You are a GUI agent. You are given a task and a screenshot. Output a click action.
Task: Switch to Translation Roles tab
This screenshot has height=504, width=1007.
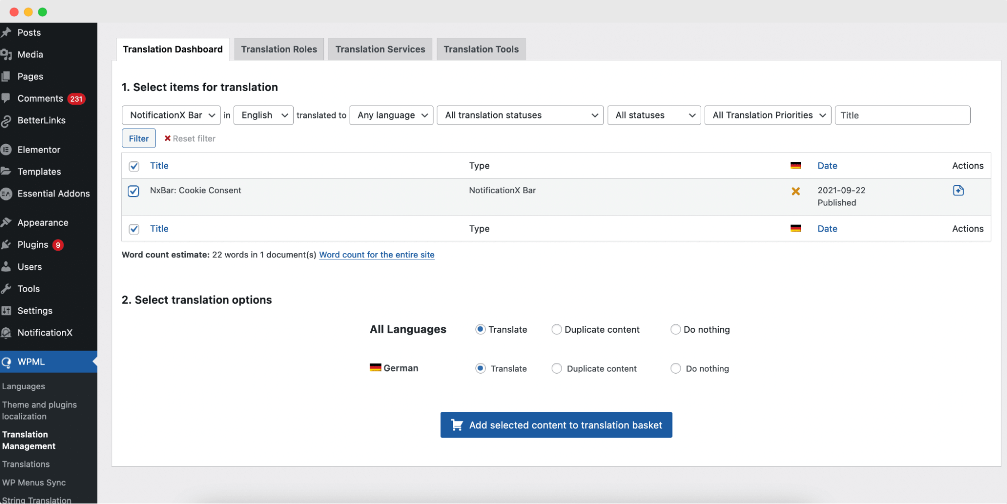(279, 49)
